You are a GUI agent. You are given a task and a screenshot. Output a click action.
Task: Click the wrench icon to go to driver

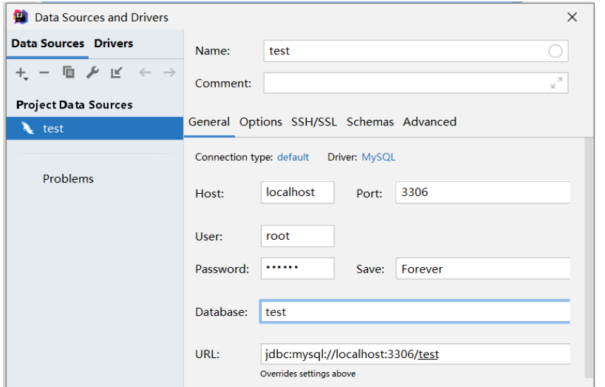[x=92, y=73]
